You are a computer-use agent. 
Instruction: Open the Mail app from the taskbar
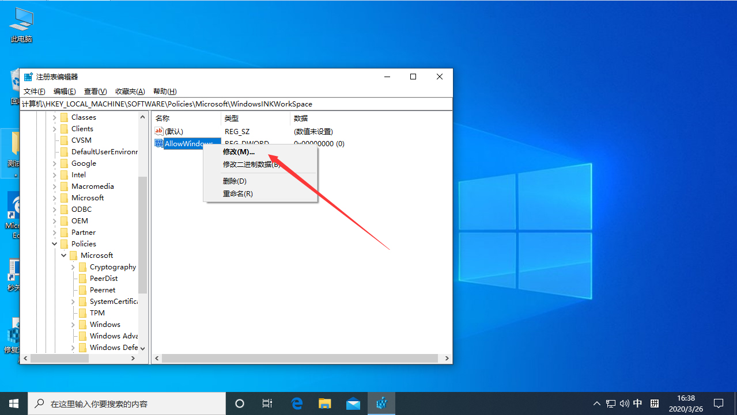point(353,403)
